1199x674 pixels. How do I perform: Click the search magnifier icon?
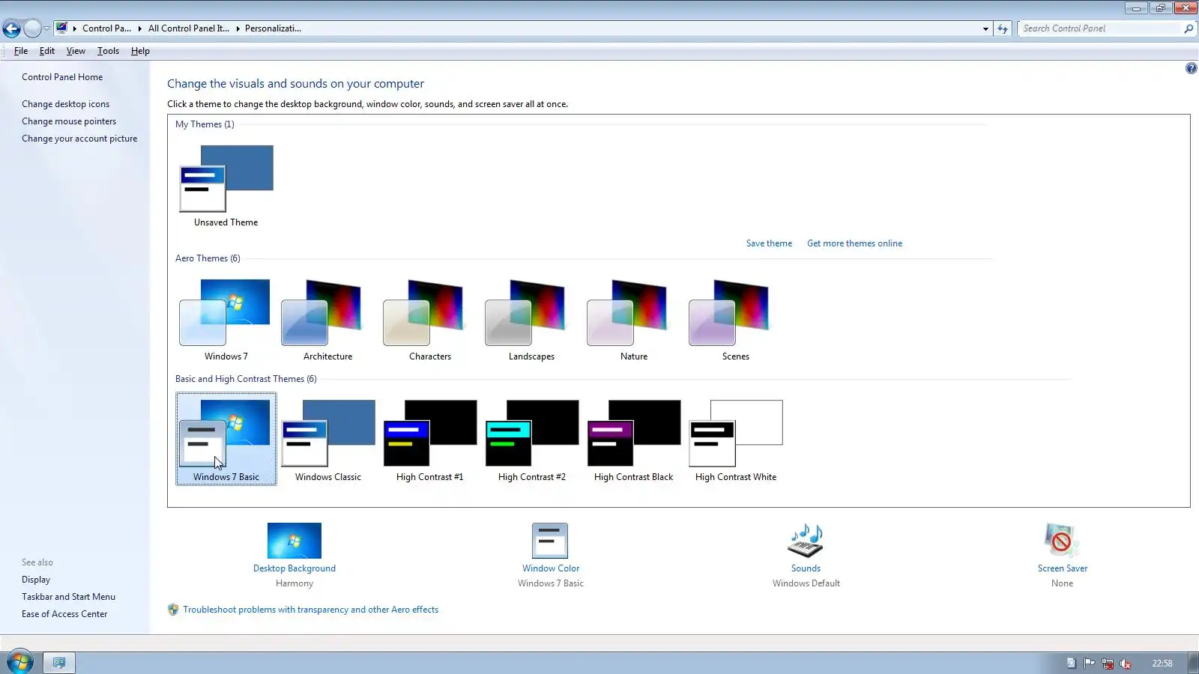pos(1189,28)
